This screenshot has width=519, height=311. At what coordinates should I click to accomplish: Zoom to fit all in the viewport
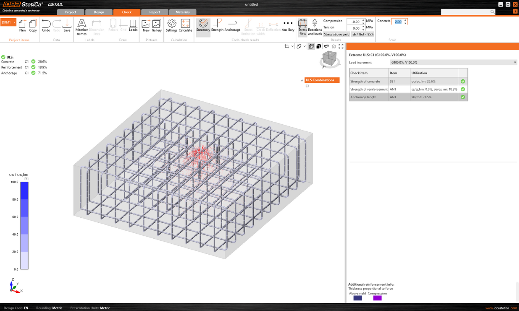(341, 46)
